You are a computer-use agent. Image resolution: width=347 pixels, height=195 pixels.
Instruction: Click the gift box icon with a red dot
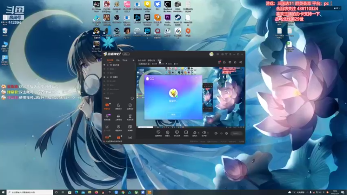click(x=219, y=62)
